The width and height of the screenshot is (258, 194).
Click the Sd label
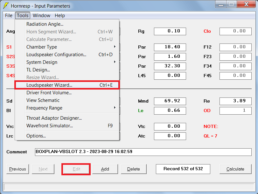click(9, 101)
